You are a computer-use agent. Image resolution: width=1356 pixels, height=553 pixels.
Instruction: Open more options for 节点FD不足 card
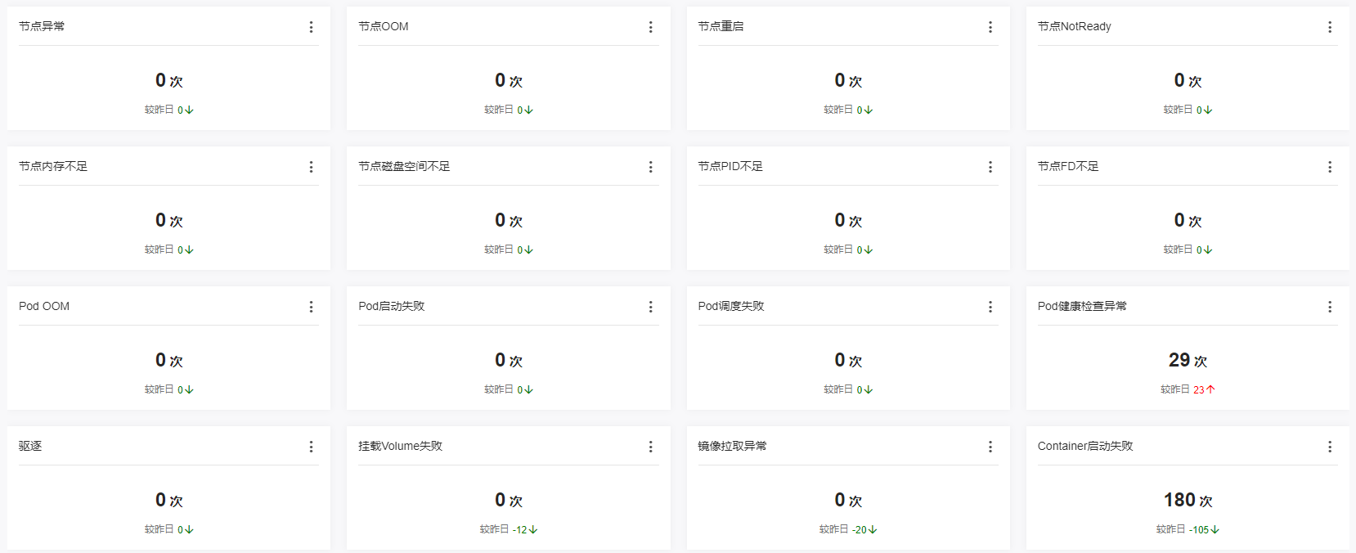[1329, 167]
